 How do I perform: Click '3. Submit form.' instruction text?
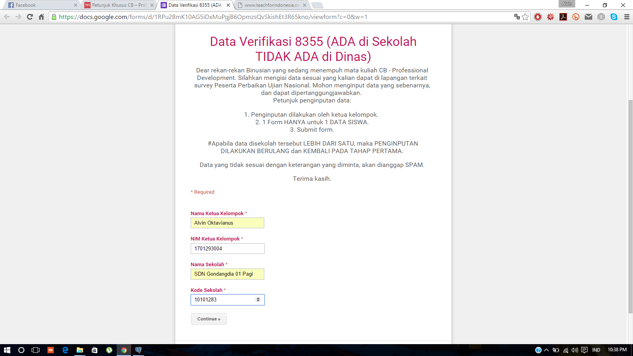click(x=312, y=130)
